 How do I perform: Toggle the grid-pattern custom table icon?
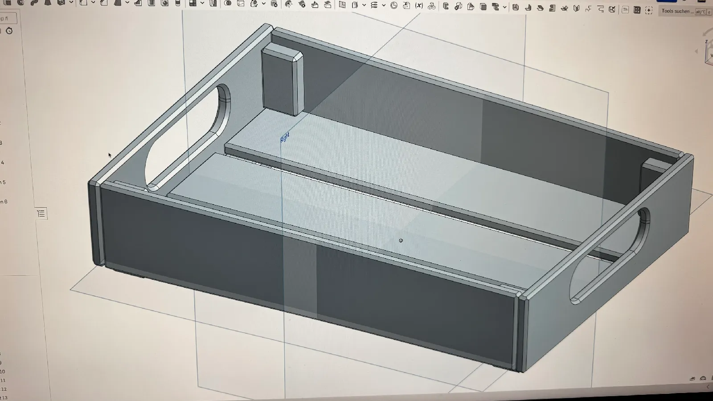pos(637,10)
